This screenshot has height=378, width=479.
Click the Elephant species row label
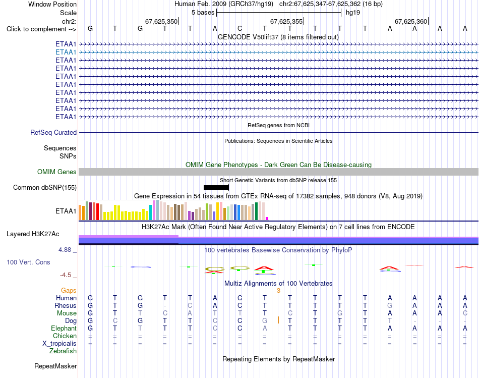click(64, 328)
